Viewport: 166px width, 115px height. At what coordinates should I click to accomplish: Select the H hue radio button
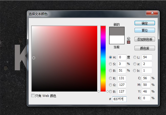tap(110, 57)
